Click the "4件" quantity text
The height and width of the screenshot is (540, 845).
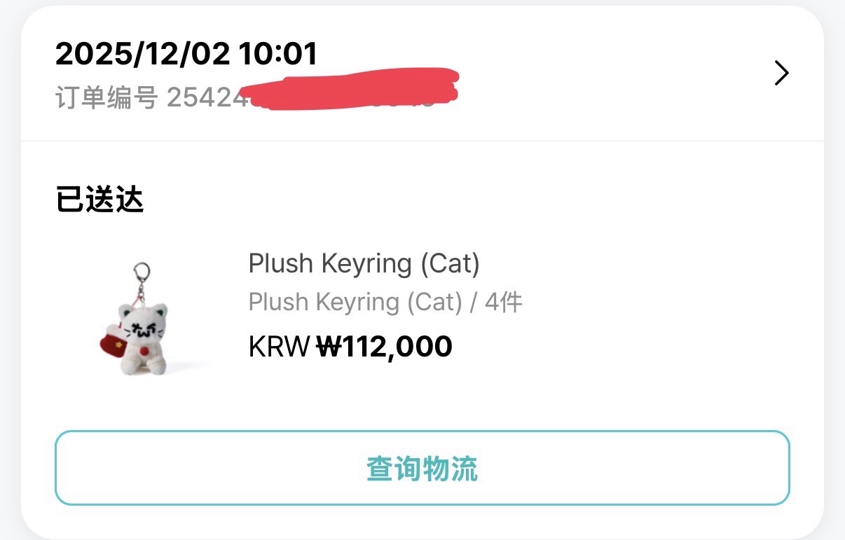pyautogui.click(x=504, y=303)
